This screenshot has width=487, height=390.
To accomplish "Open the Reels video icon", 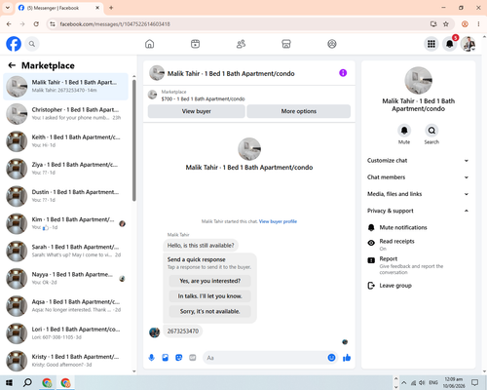I will point(195,44).
